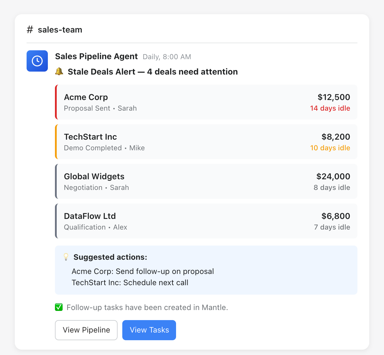This screenshot has width=384, height=355.
Task: Click the Daily, 8:00 AM timestamp
Action: click(x=167, y=57)
